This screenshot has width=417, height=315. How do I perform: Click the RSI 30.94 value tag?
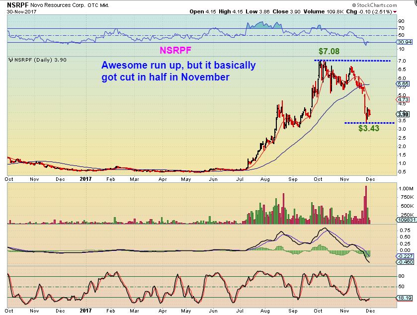click(405, 42)
